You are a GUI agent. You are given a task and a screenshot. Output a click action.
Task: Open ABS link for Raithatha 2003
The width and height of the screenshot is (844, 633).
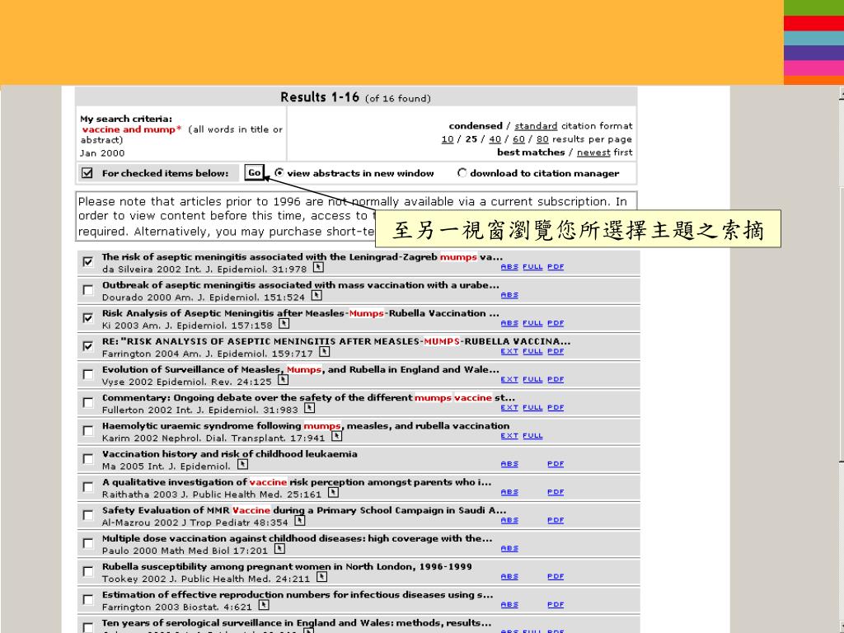(509, 493)
